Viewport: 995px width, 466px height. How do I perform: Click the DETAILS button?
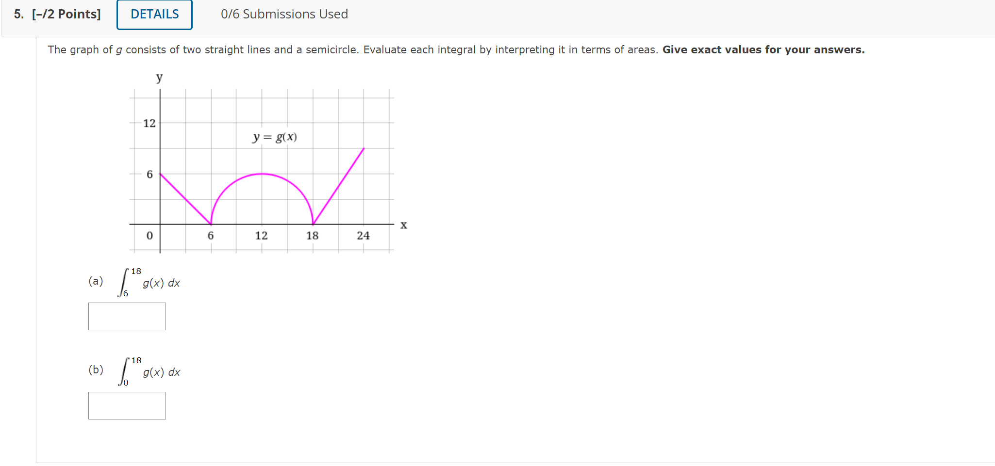tap(154, 14)
